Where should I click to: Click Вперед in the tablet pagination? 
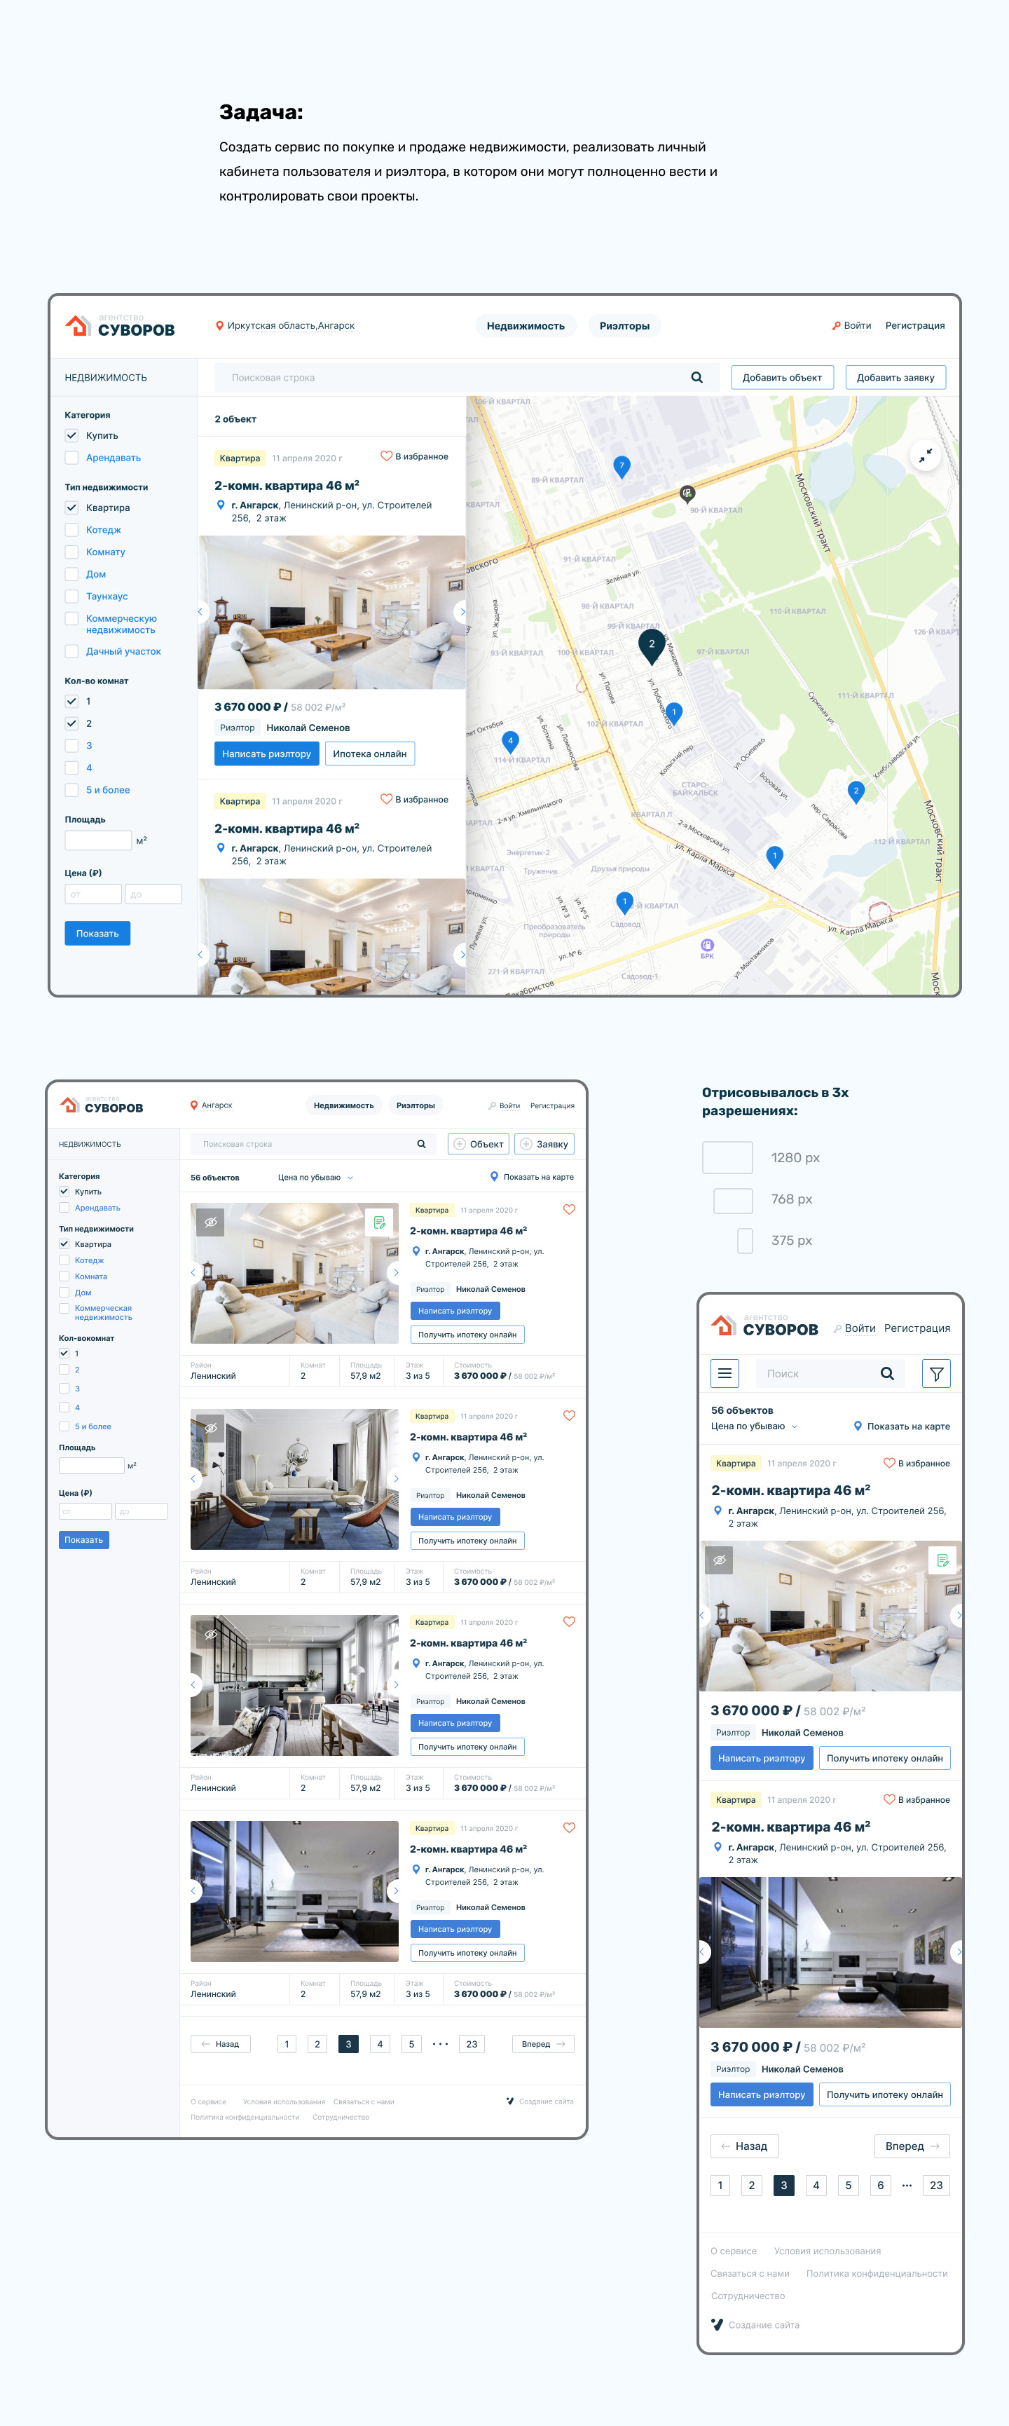tap(543, 2044)
